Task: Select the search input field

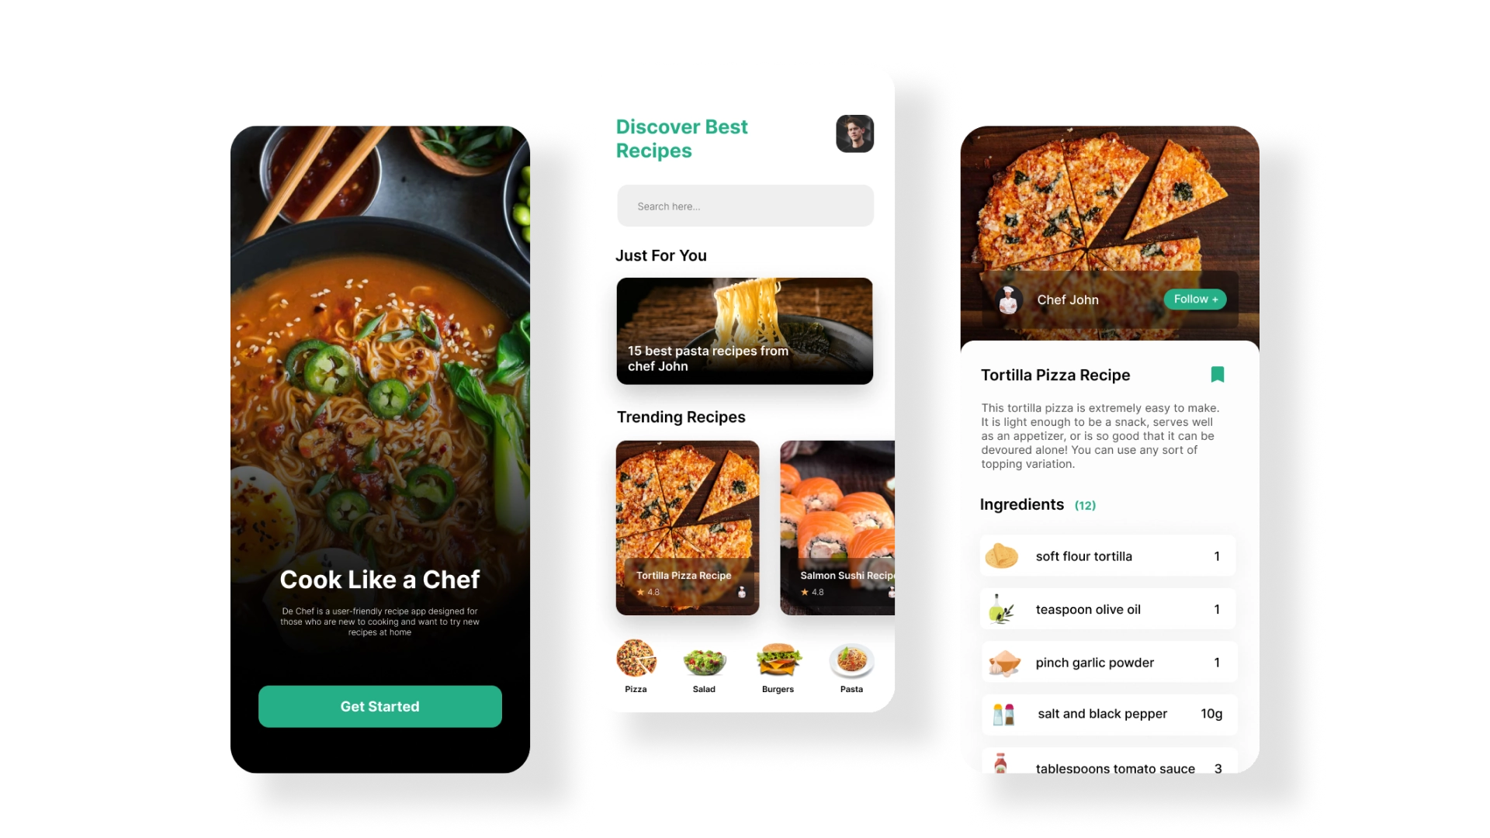Action: click(x=744, y=206)
